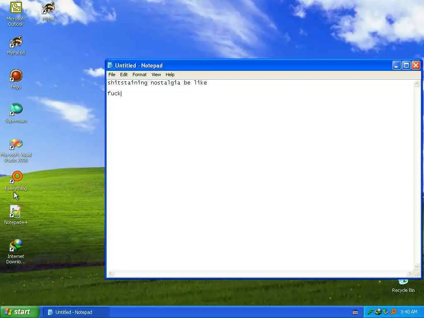Screen dimensions: 424x318
Task: Click the on-screen keyboard language bar icon
Action: pos(355,312)
